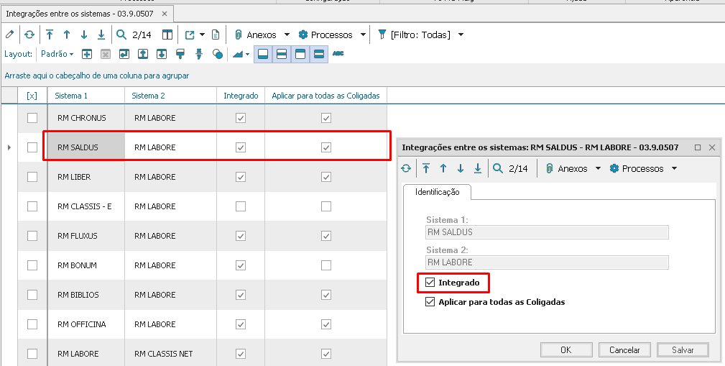Click the document report icon in main toolbar

click(x=215, y=35)
